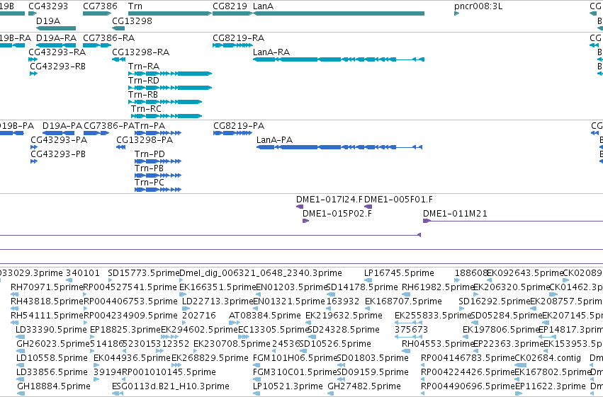
Task: Click the LD10558.5prime label
Action: [x=52, y=358]
